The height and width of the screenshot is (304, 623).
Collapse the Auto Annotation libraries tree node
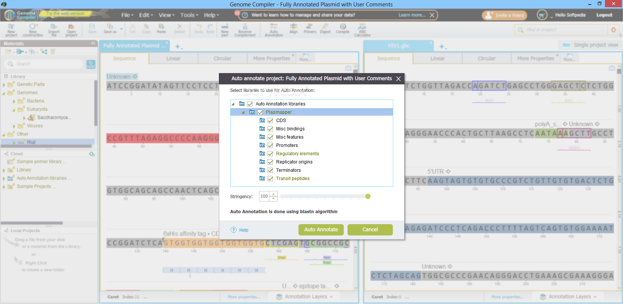coord(233,104)
